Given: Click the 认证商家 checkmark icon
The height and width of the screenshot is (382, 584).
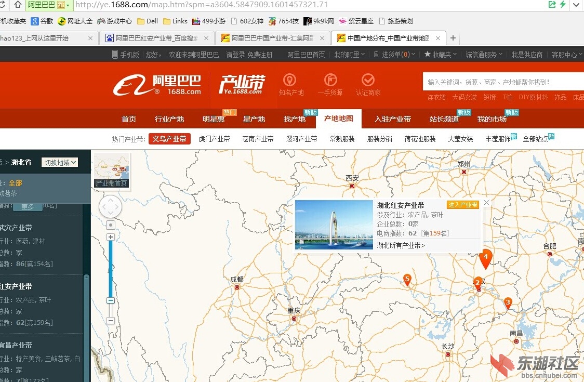Looking at the screenshot, I should [368, 80].
